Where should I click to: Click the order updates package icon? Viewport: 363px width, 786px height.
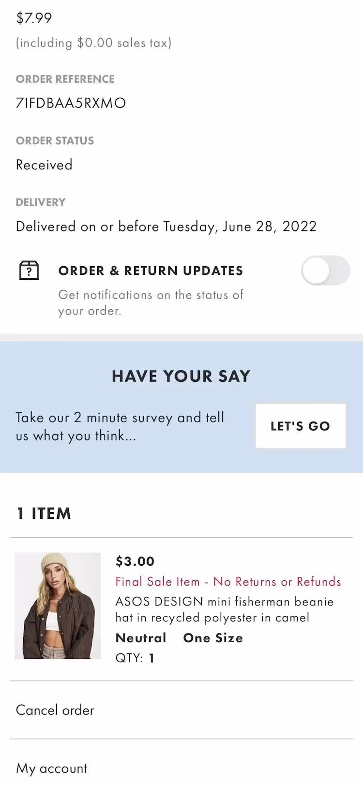point(29,270)
